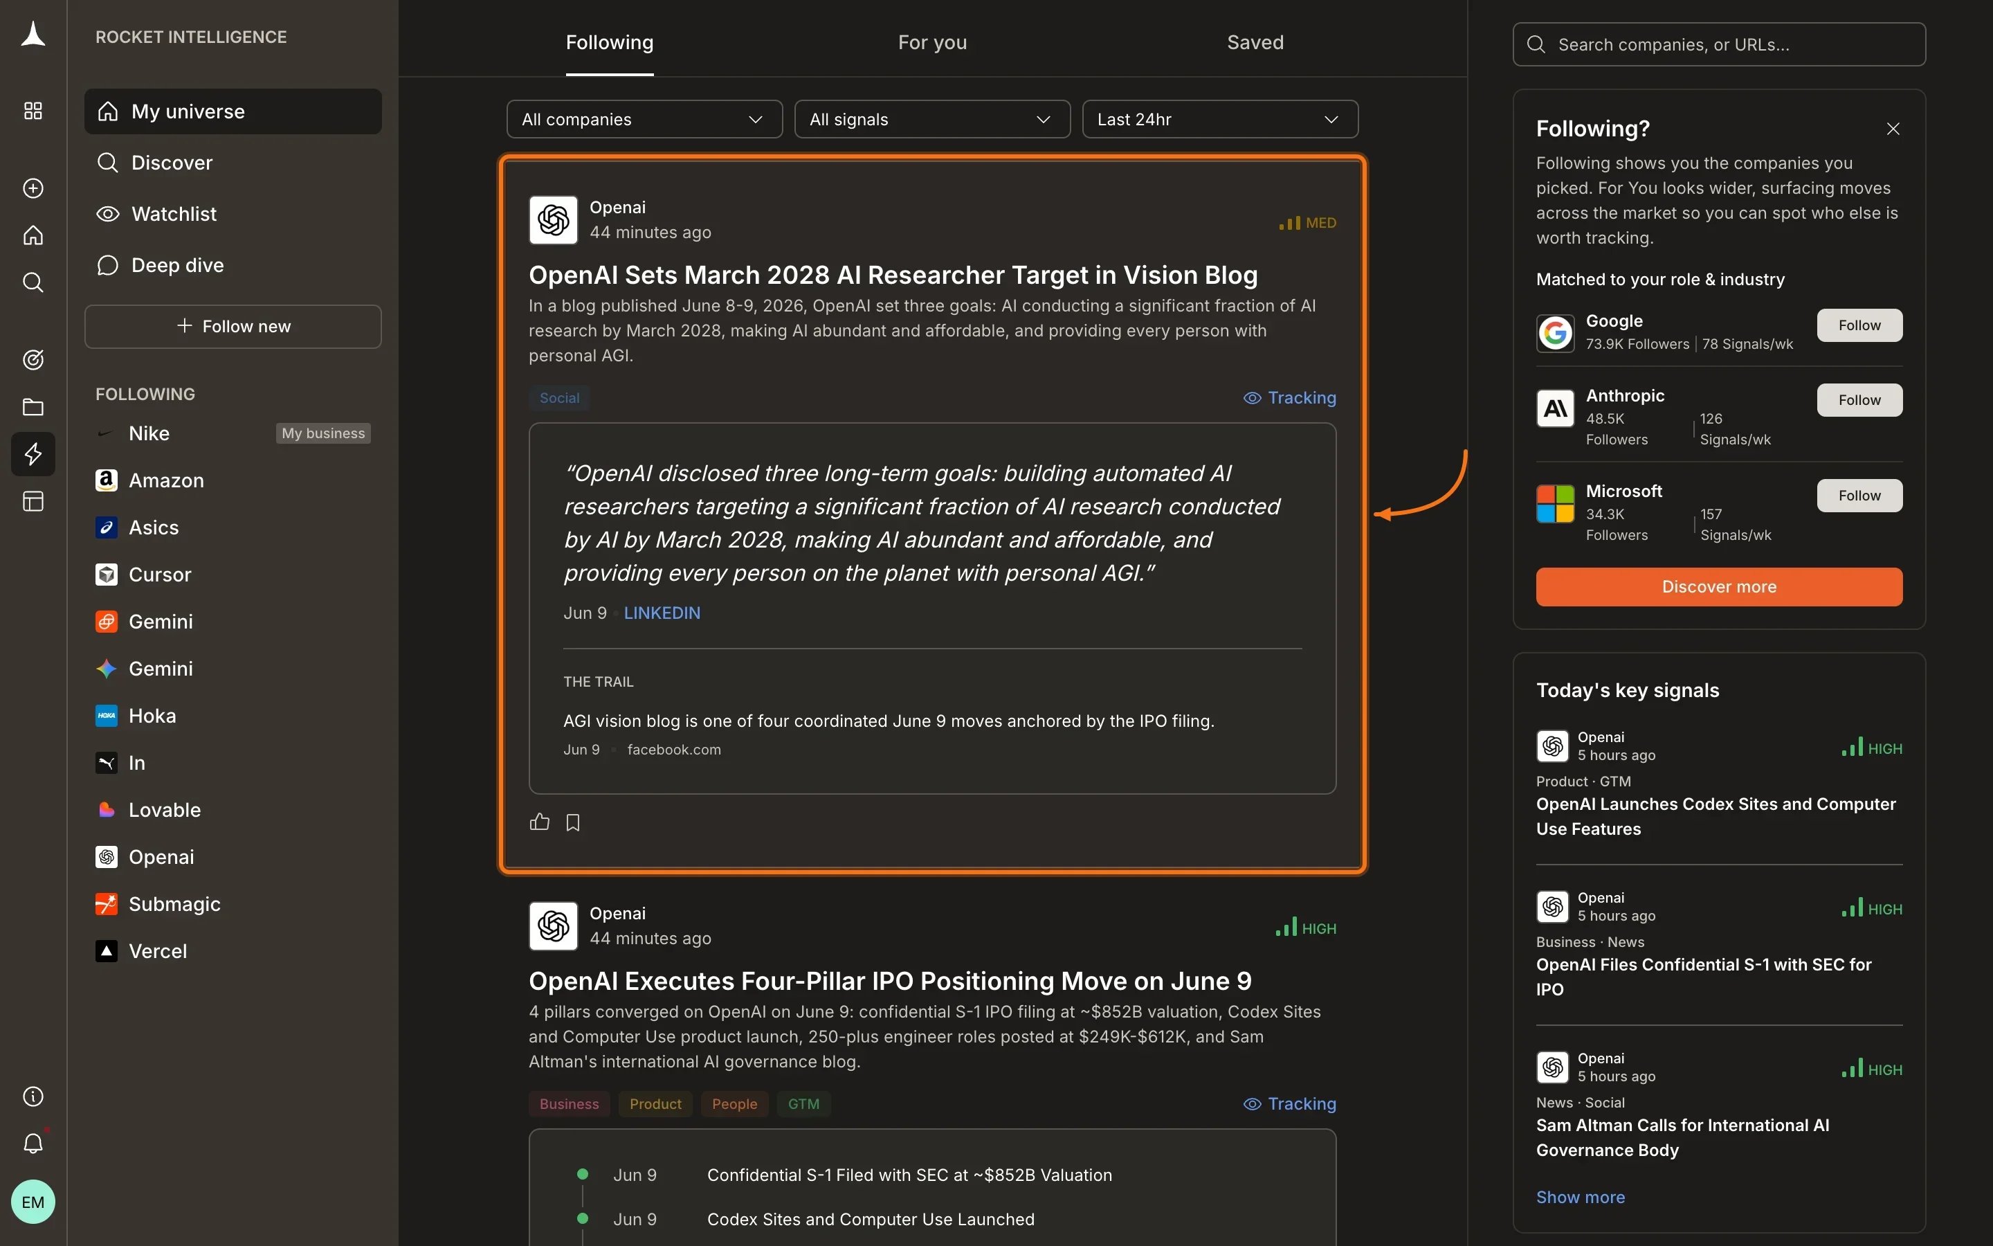Viewport: 1993px width, 1246px height.
Task: Click Openai logo beside Sam Altman key signal
Action: click(1552, 1067)
